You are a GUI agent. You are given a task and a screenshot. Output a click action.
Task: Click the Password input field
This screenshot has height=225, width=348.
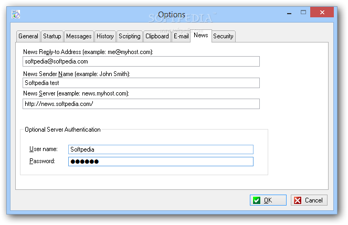tap(161, 162)
